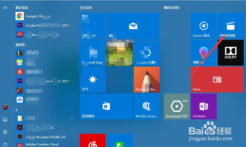Open File Explorer from left rail
Viewport: 246px width, 147px height.
pos(5,120)
